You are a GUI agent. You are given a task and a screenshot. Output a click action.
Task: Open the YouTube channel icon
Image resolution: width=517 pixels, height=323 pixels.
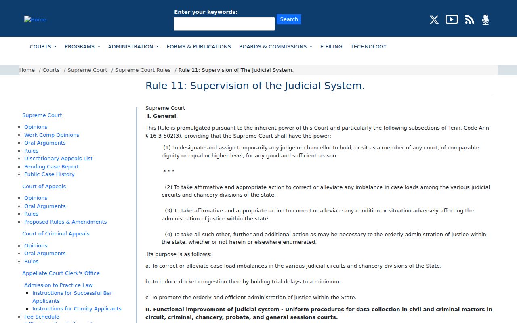click(452, 19)
